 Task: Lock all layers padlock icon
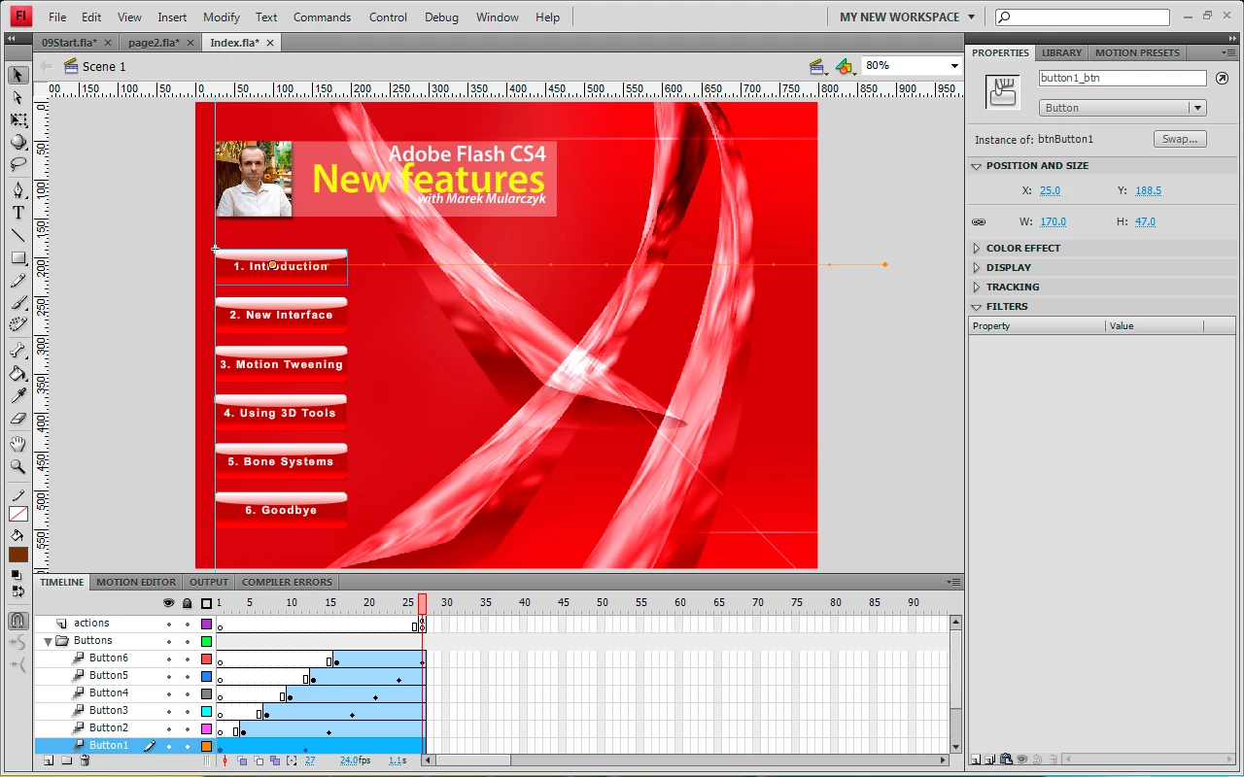[x=188, y=603]
